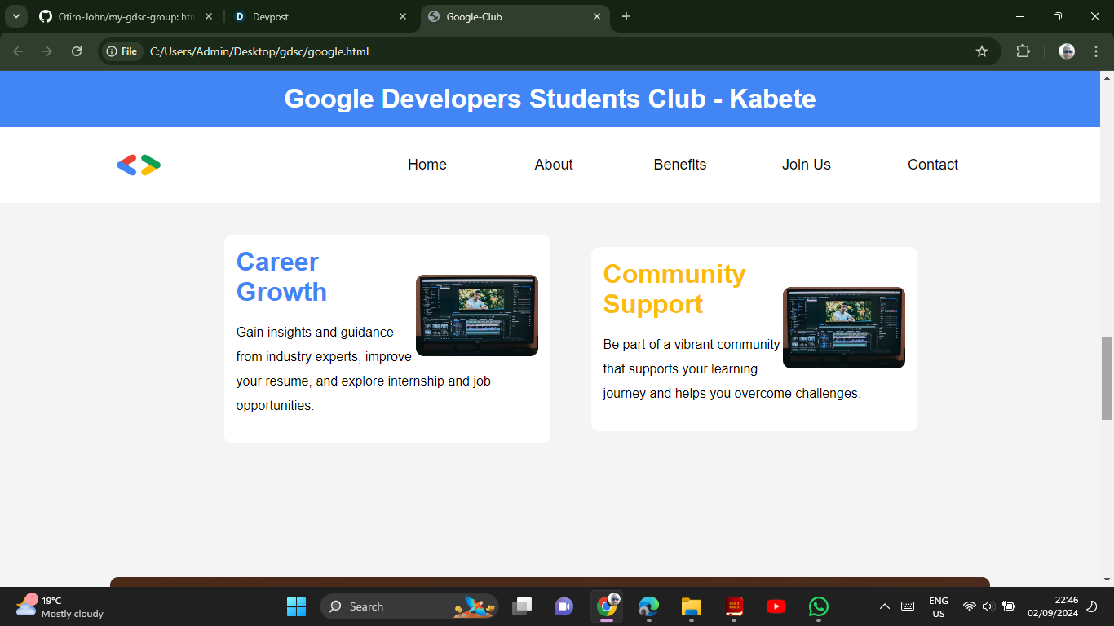
Task: Close the Google-Club tab
Action: (x=597, y=16)
